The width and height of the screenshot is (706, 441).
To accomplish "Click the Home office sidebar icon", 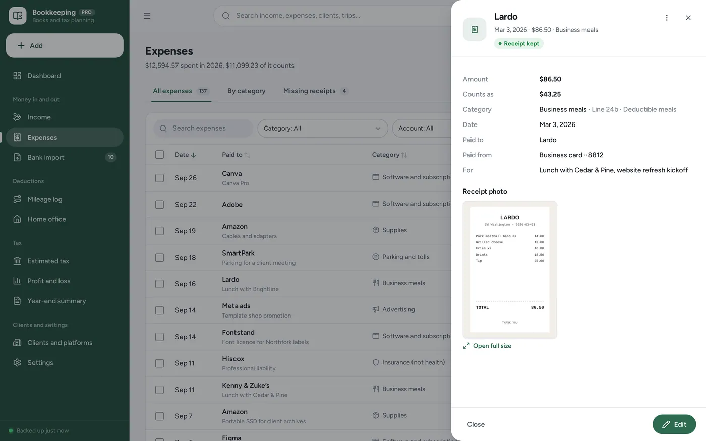I will (x=17, y=219).
